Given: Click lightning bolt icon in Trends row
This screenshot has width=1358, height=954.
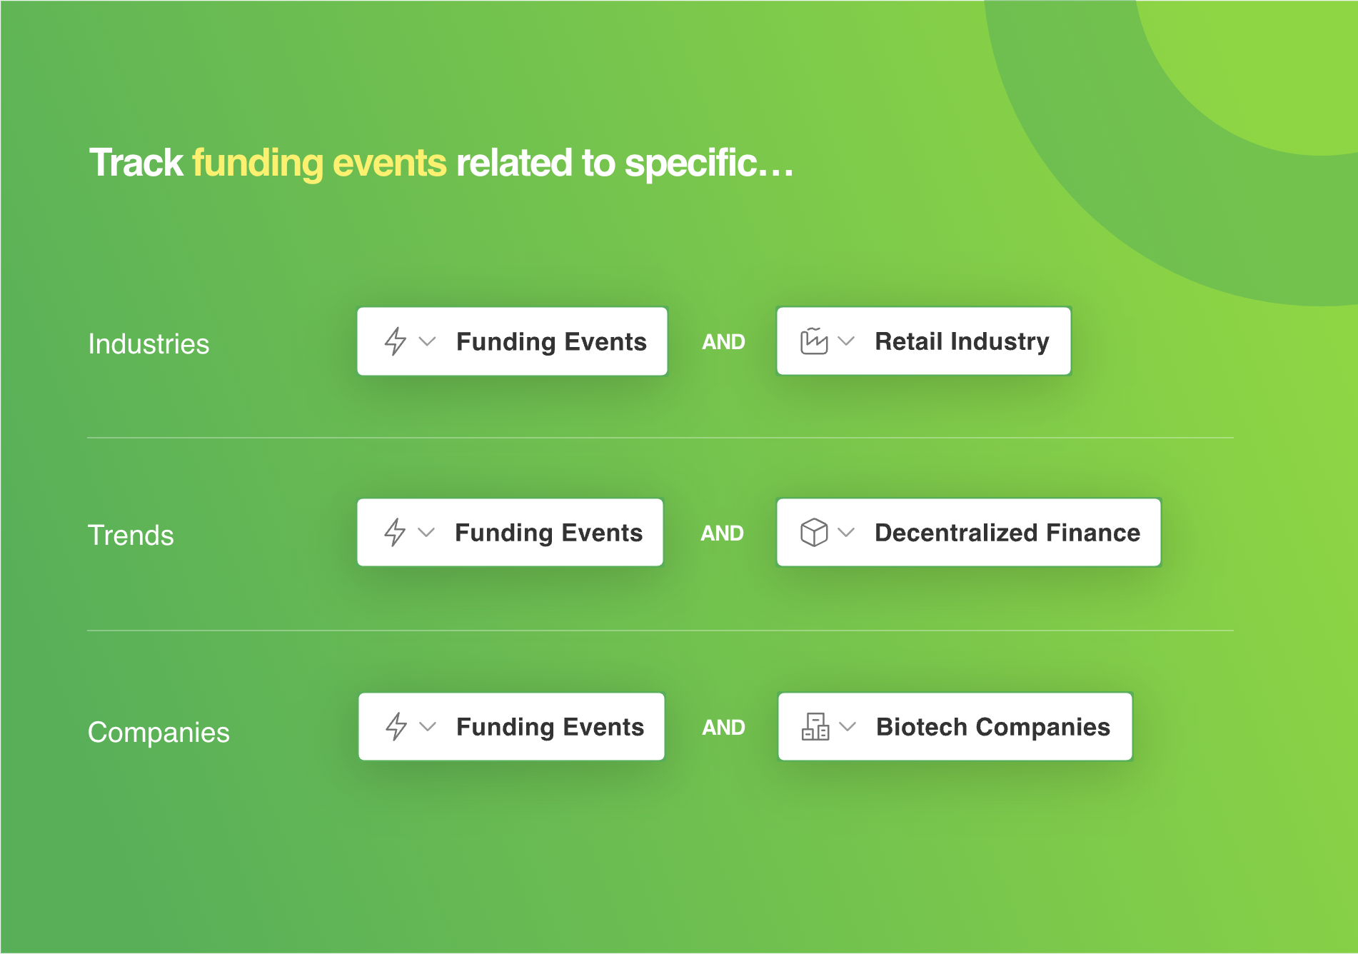Looking at the screenshot, I should click(x=394, y=533).
